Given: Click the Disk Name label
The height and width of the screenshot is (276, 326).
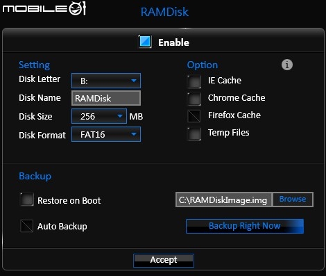Looking at the screenshot, I should (x=40, y=98).
